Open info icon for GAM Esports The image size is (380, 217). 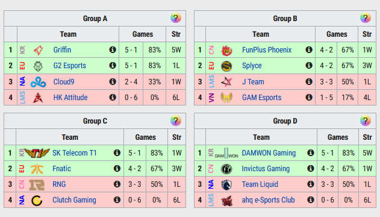tap(309, 98)
